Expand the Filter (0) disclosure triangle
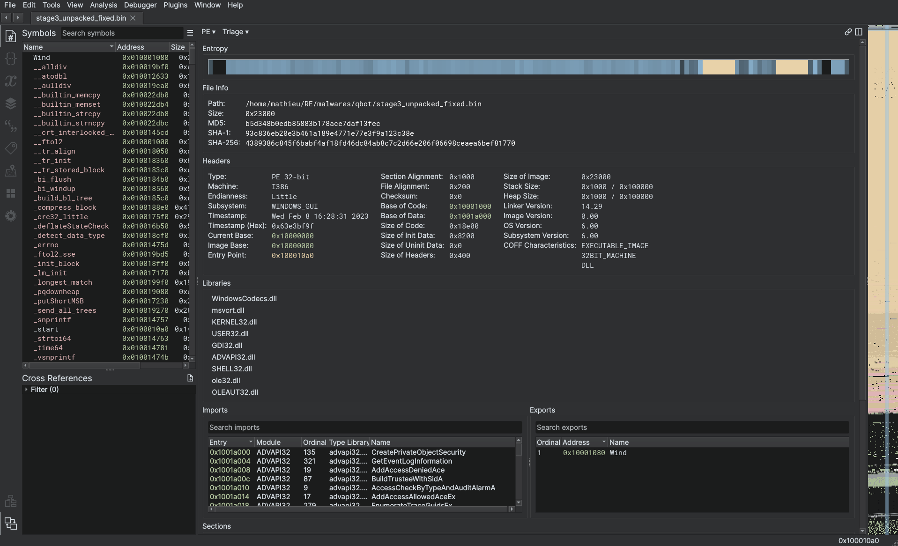Screen dimensions: 898x546 point(26,390)
